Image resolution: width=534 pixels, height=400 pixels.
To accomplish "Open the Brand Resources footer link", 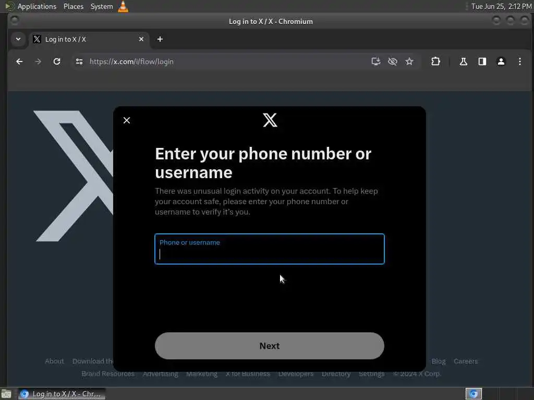I will click(108, 374).
